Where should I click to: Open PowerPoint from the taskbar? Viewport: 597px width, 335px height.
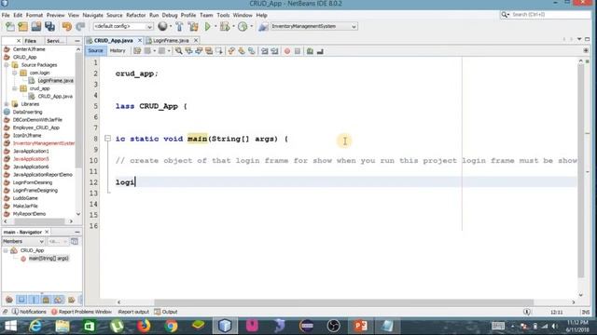click(x=361, y=326)
